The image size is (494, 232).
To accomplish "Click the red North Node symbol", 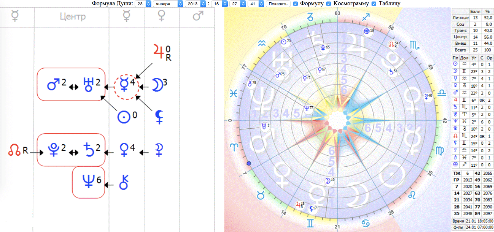I will [x=14, y=152].
